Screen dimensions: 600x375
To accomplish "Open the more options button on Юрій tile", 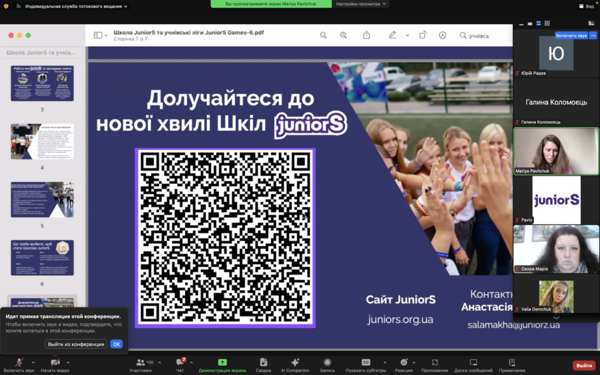I will (x=593, y=36).
